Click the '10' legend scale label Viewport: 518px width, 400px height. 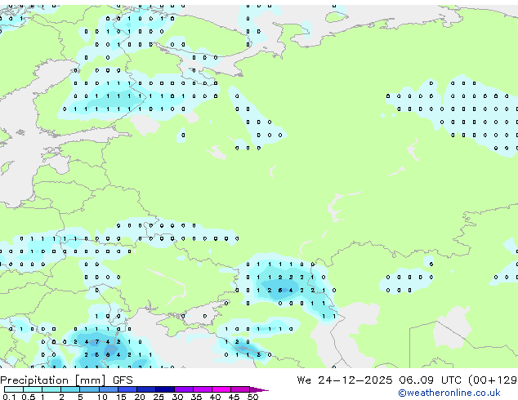click(102, 397)
